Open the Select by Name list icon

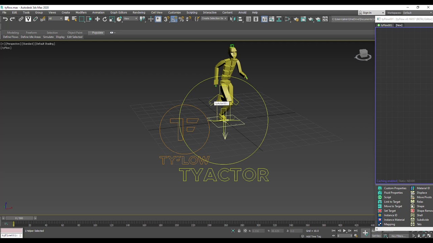[x=74, y=19]
